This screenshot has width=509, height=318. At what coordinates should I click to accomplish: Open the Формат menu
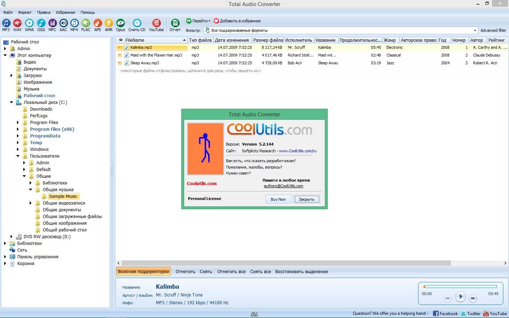pos(25,12)
